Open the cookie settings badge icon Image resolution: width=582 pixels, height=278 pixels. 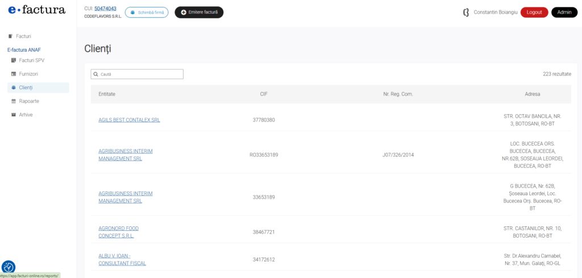pos(9,267)
